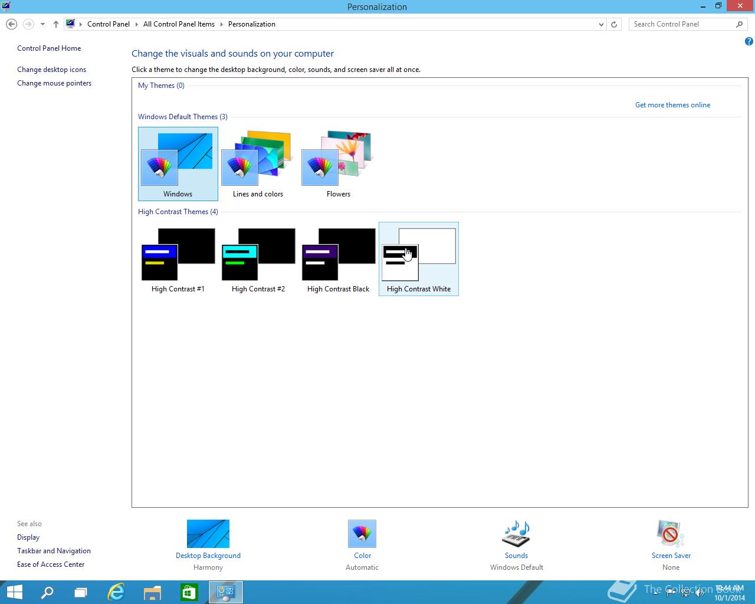This screenshot has width=755, height=604.
Task: Apply the High Contrast #1 theme
Action: [x=178, y=259]
